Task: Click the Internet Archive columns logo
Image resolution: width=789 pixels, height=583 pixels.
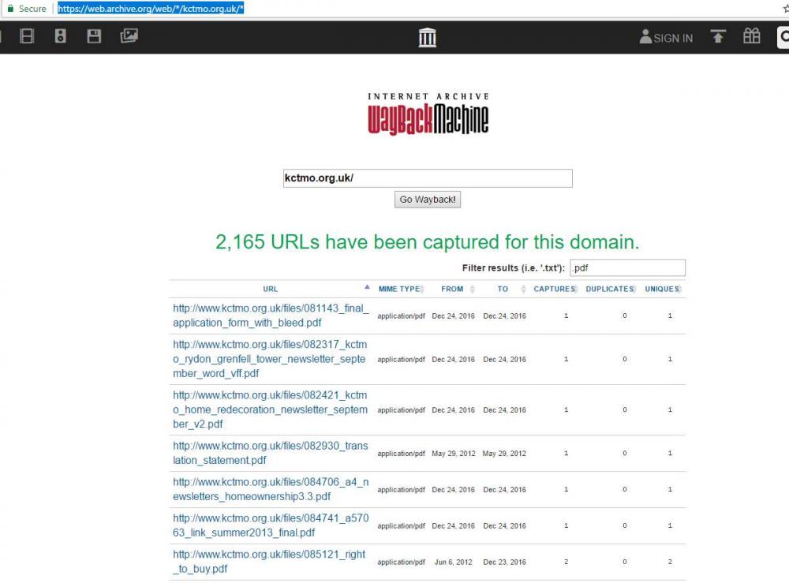Action: point(427,37)
